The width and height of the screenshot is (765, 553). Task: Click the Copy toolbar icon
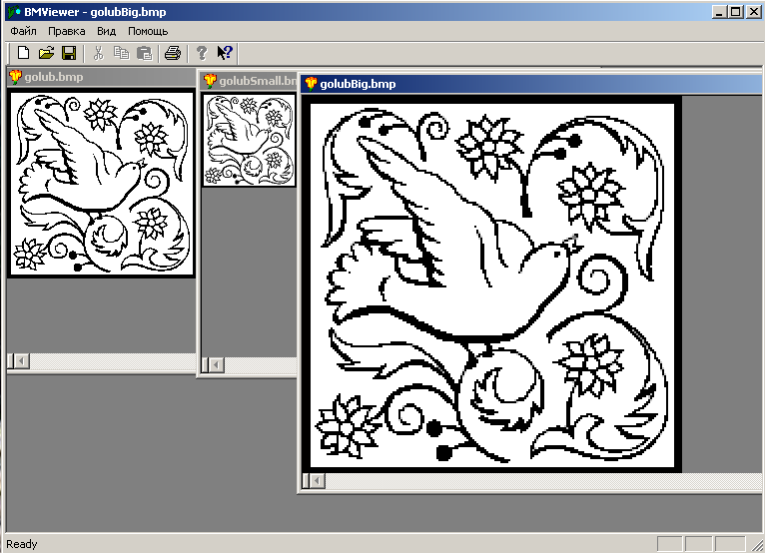tap(121, 53)
